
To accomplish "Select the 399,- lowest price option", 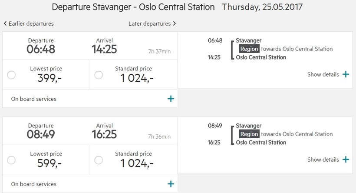I will point(12,75).
